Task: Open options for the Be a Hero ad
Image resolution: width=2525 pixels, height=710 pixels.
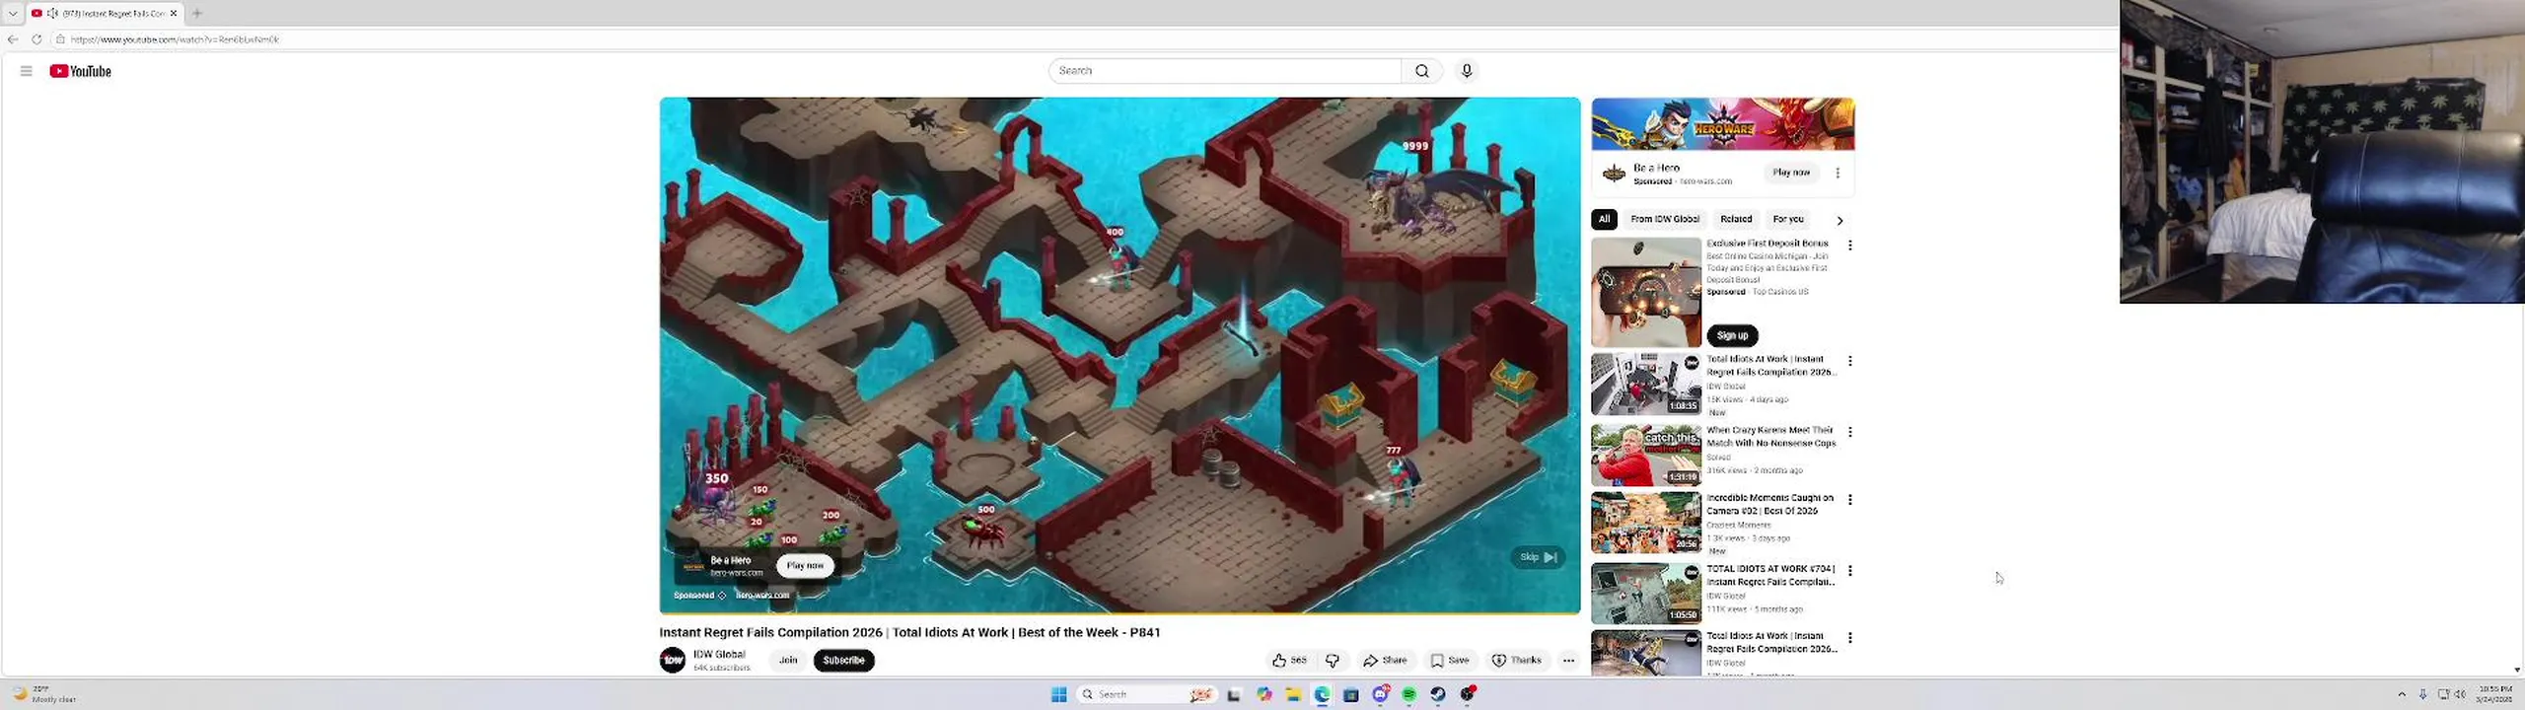Action: click(1837, 173)
